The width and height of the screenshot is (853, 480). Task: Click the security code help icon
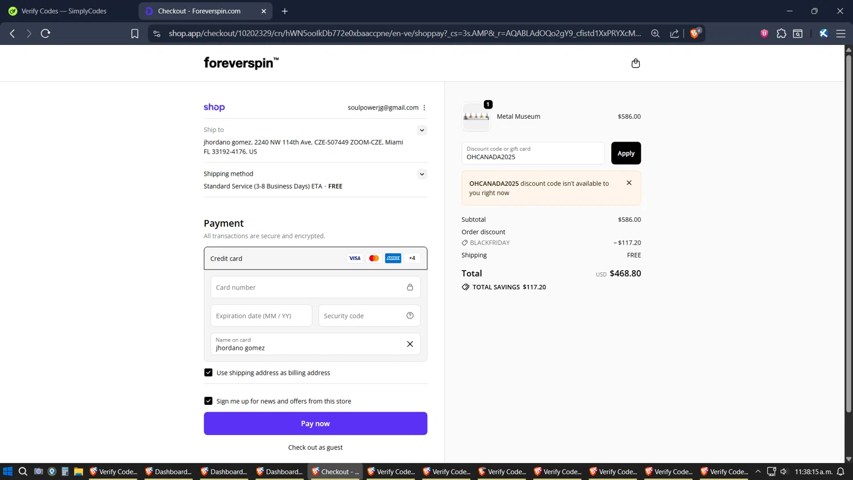tap(410, 316)
